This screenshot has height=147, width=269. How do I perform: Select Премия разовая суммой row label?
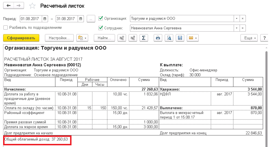(25, 122)
